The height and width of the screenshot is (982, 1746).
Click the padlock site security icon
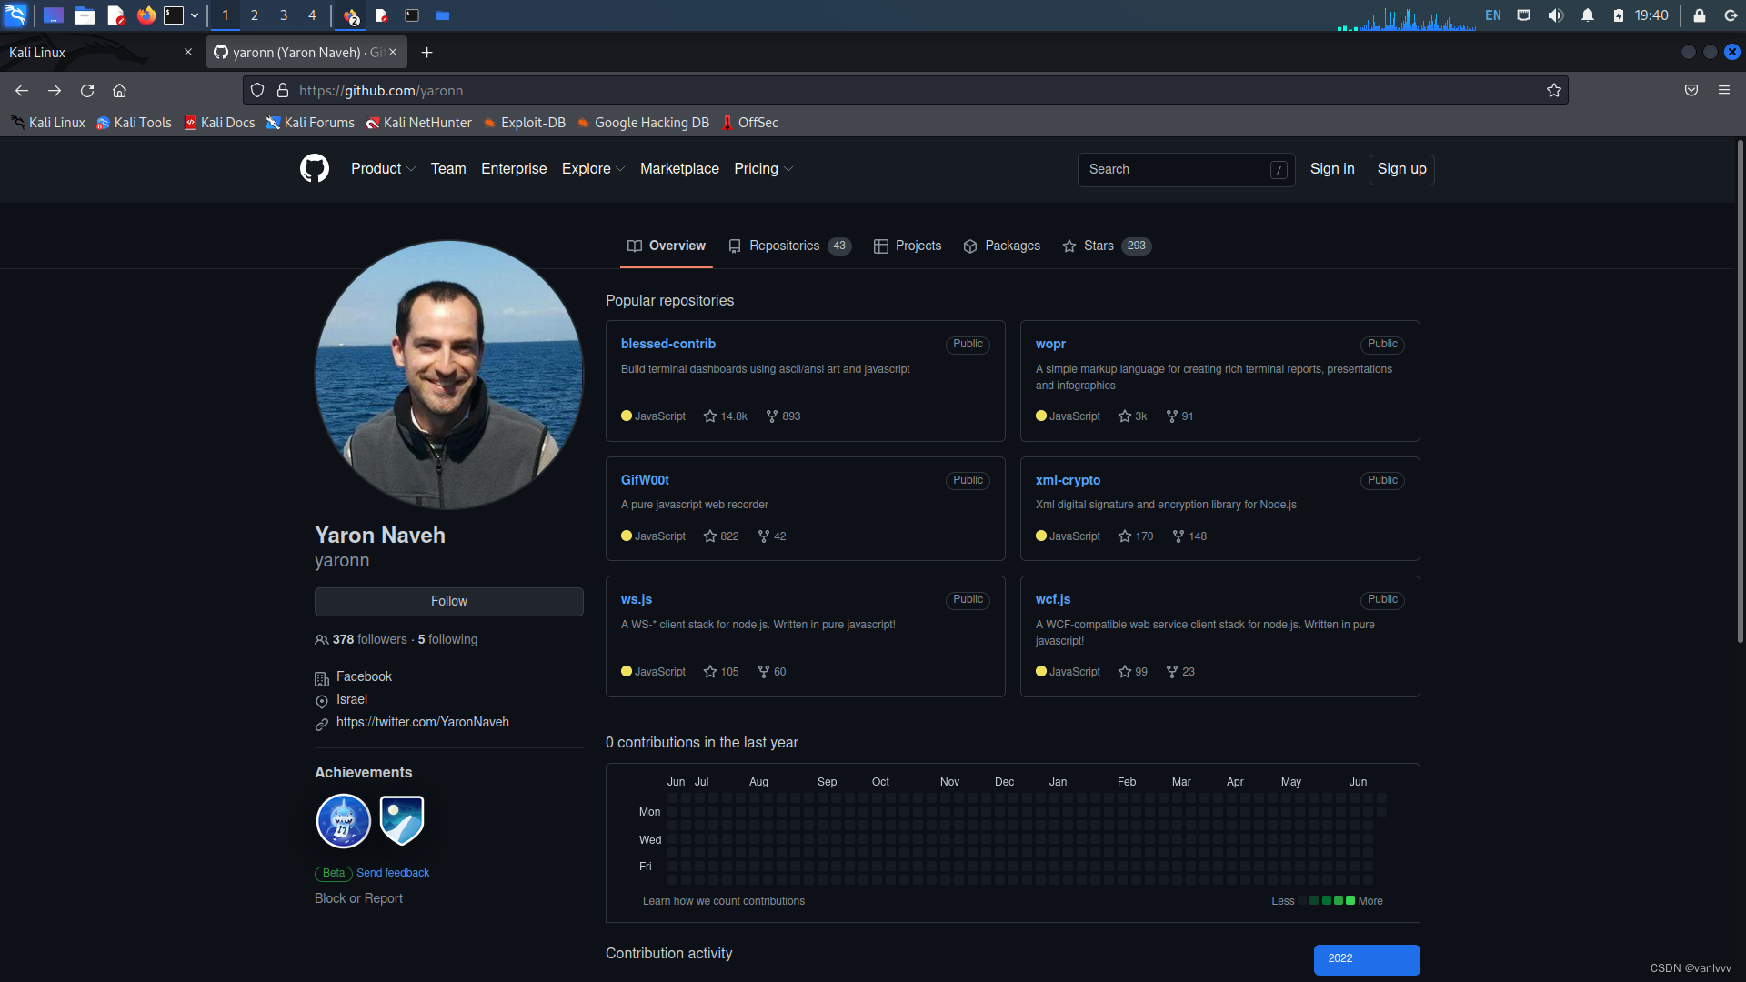(x=283, y=90)
